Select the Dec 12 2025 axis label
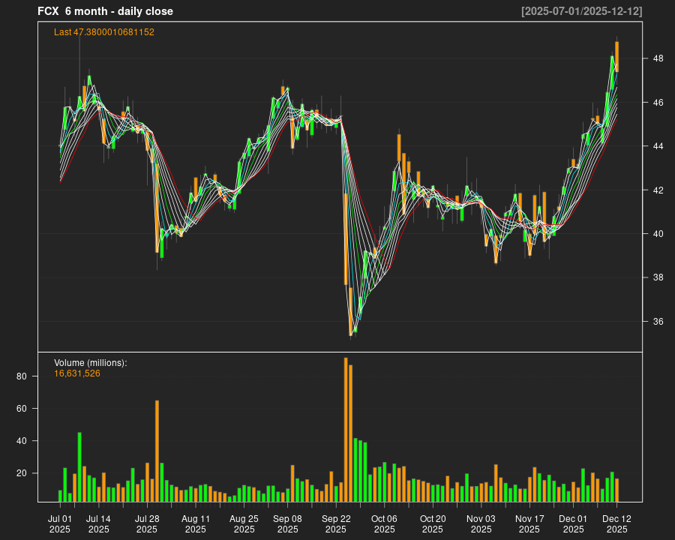675x540 pixels. pos(616,523)
